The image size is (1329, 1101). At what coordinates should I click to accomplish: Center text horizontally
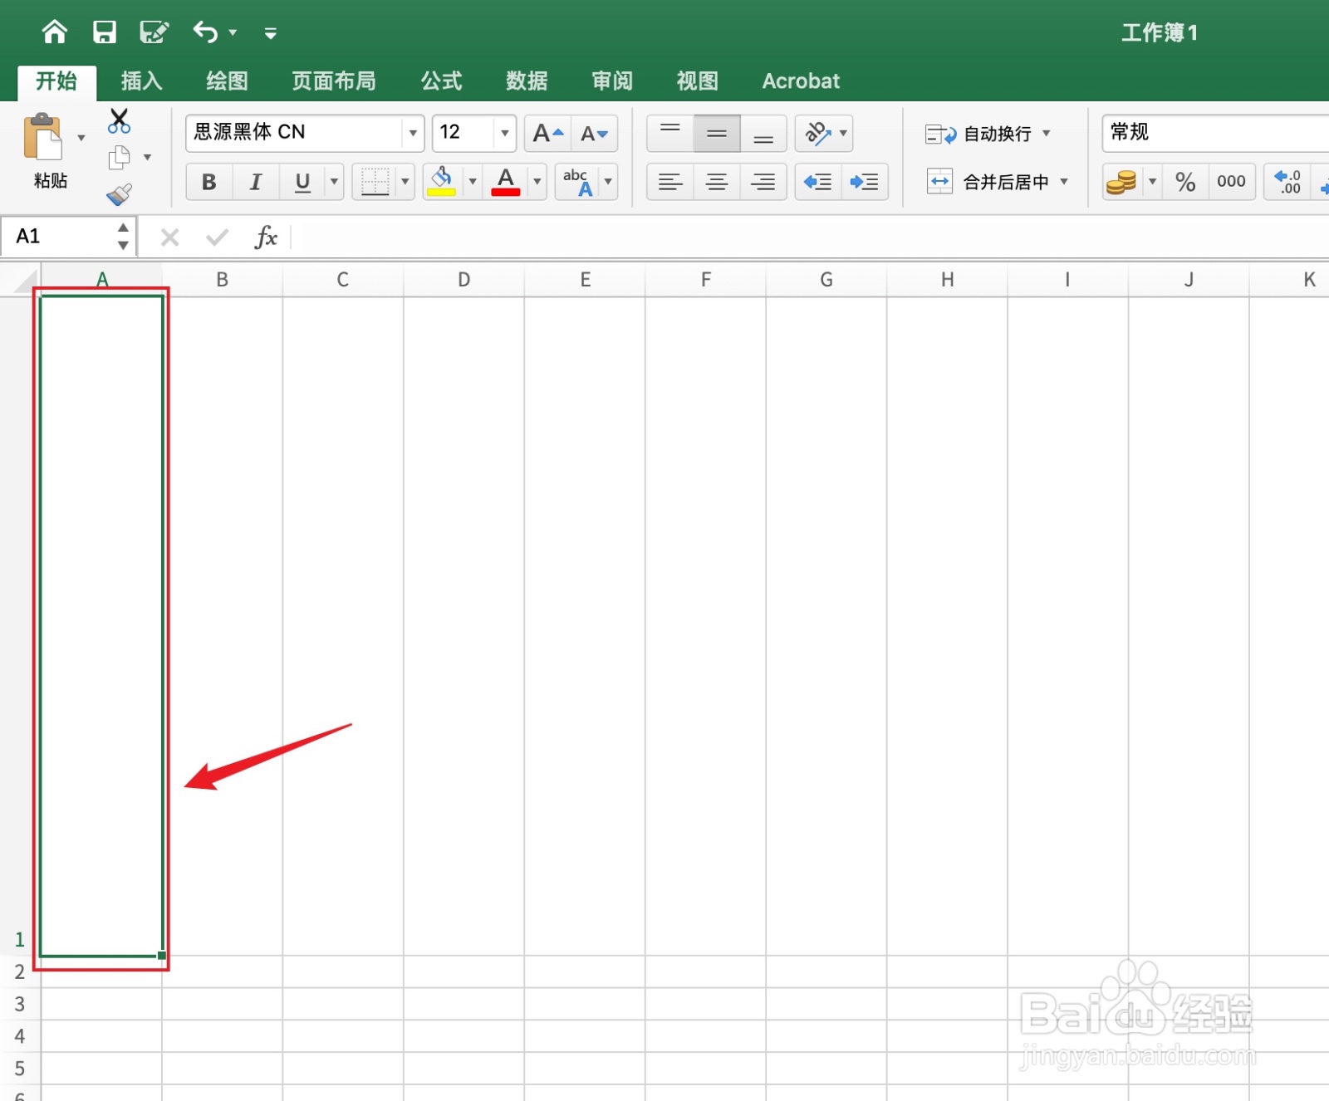click(x=717, y=182)
